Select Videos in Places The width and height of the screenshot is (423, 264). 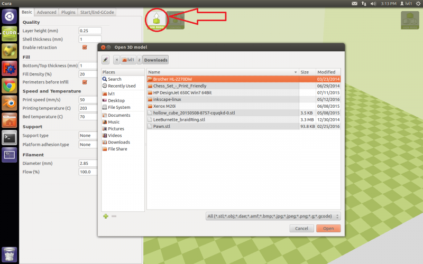pyautogui.click(x=123, y=136)
